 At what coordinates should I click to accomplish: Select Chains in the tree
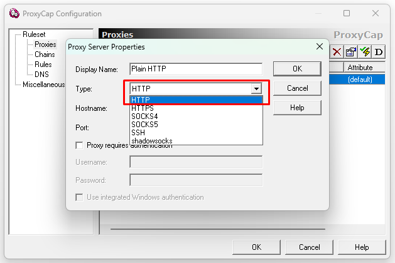[x=45, y=54]
